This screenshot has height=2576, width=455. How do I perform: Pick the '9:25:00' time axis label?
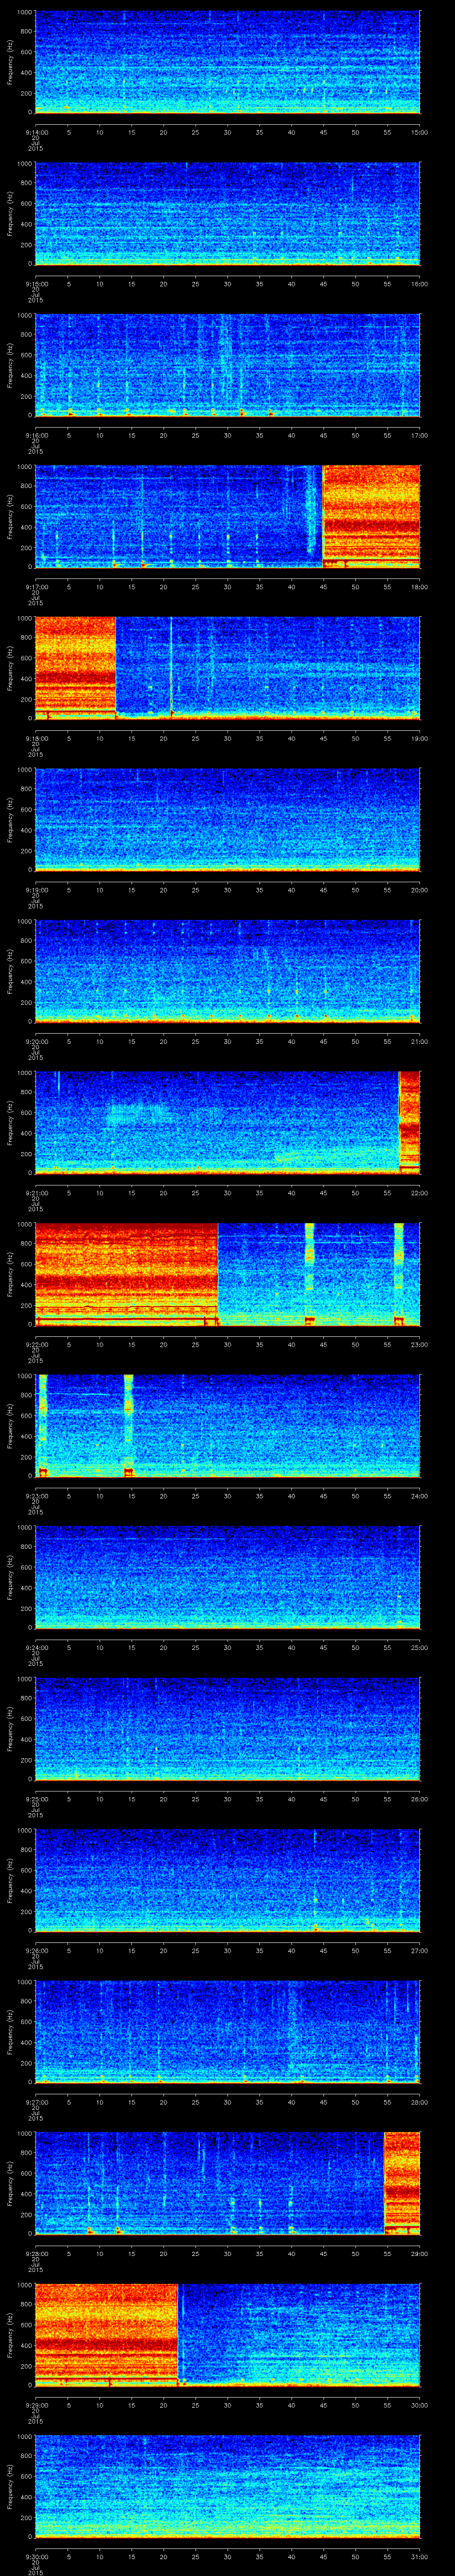click(35, 1799)
